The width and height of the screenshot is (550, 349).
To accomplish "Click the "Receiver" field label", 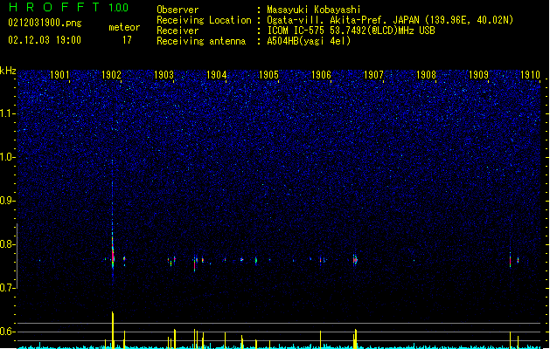I will (178, 31).
